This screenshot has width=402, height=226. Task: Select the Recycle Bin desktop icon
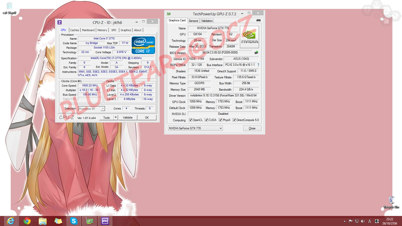tap(391, 202)
